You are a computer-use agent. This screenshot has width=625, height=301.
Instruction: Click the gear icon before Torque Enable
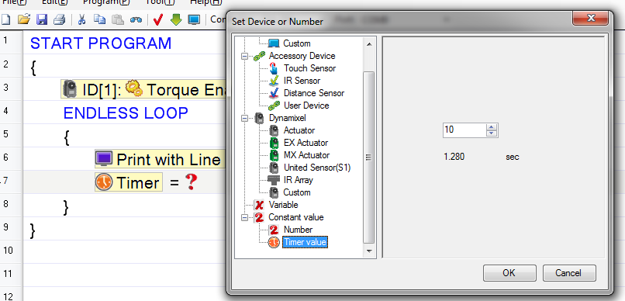point(134,88)
